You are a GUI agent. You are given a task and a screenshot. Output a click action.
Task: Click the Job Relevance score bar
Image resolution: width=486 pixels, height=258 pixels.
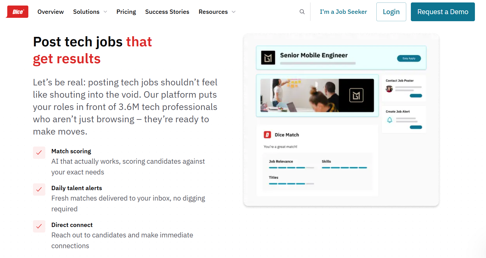[291, 168]
